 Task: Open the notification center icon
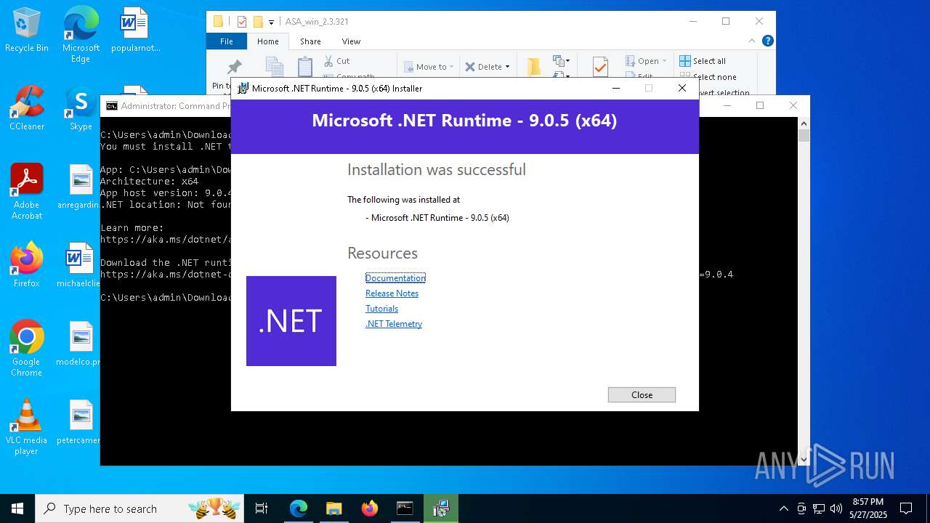pyautogui.click(x=906, y=508)
